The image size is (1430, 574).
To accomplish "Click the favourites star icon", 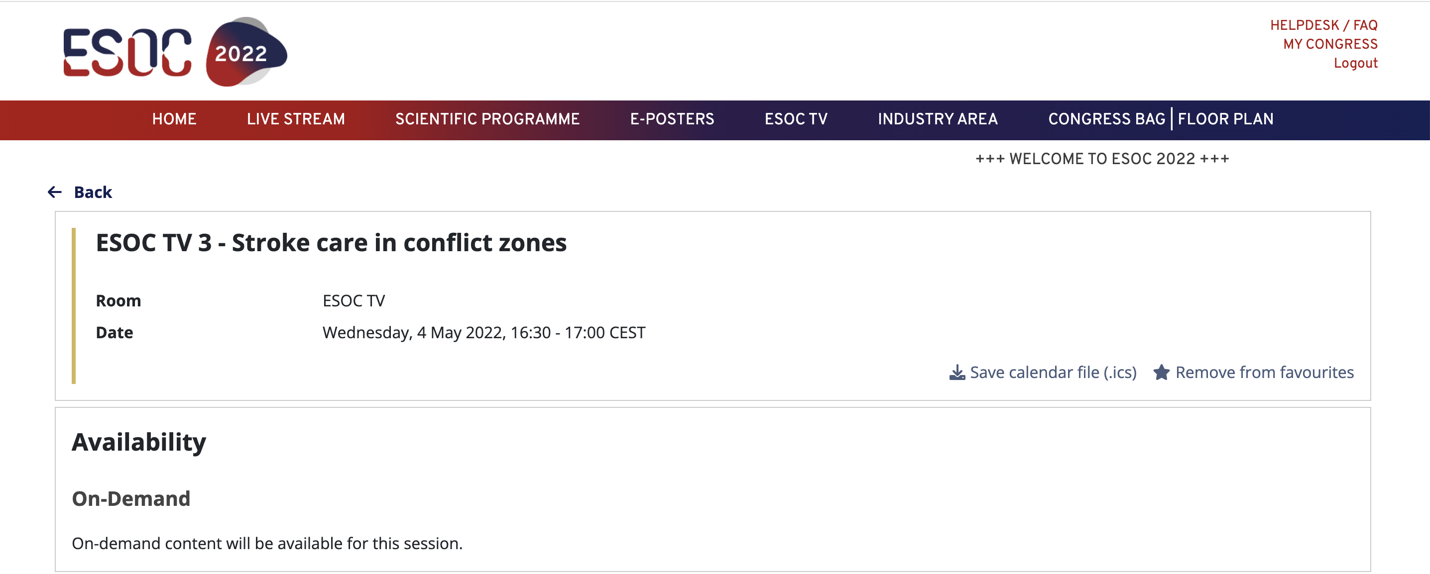I will pos(1161,372).
